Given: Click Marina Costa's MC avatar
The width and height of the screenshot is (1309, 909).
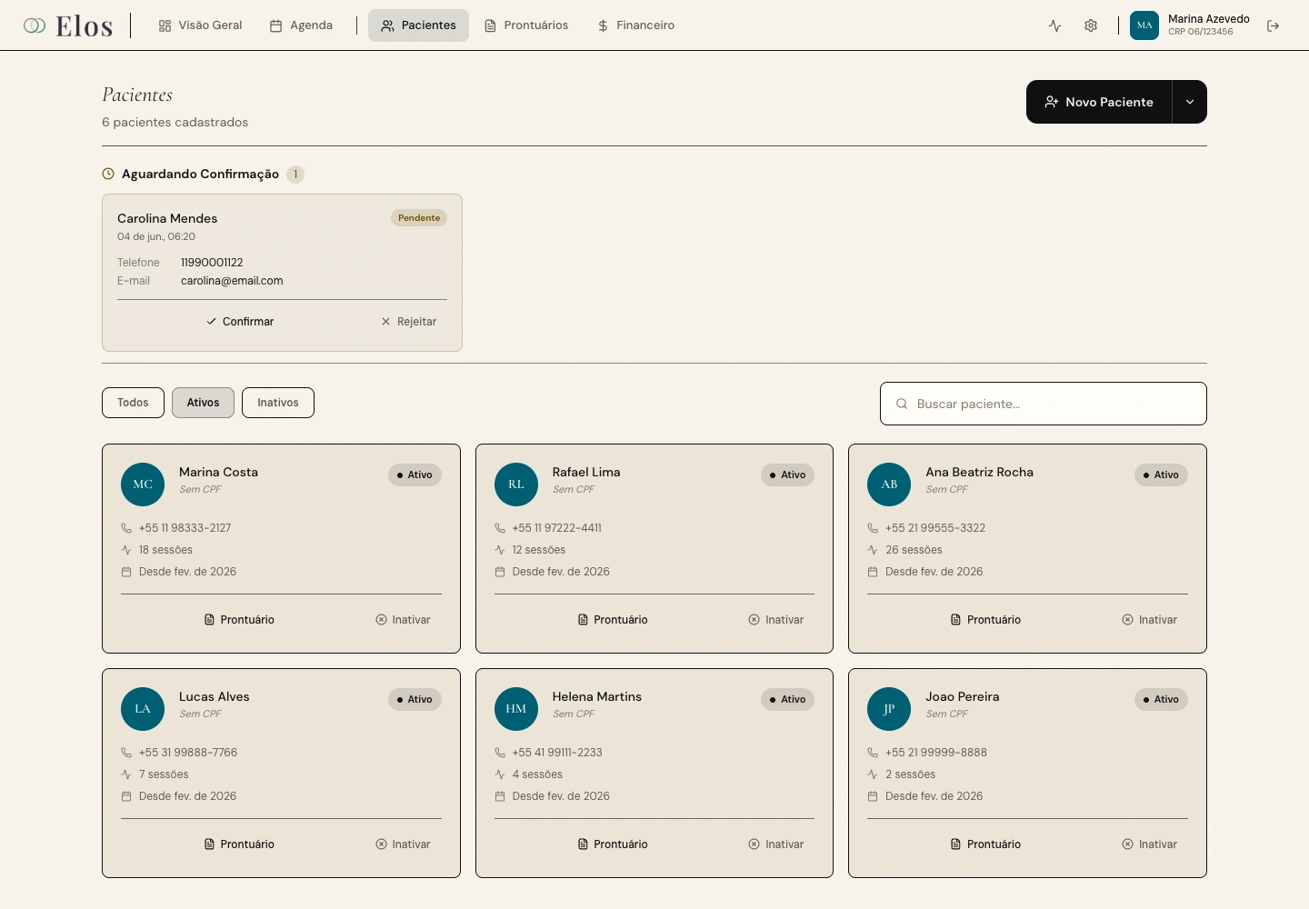Looking at the screenshot, I should click(143, 484).
